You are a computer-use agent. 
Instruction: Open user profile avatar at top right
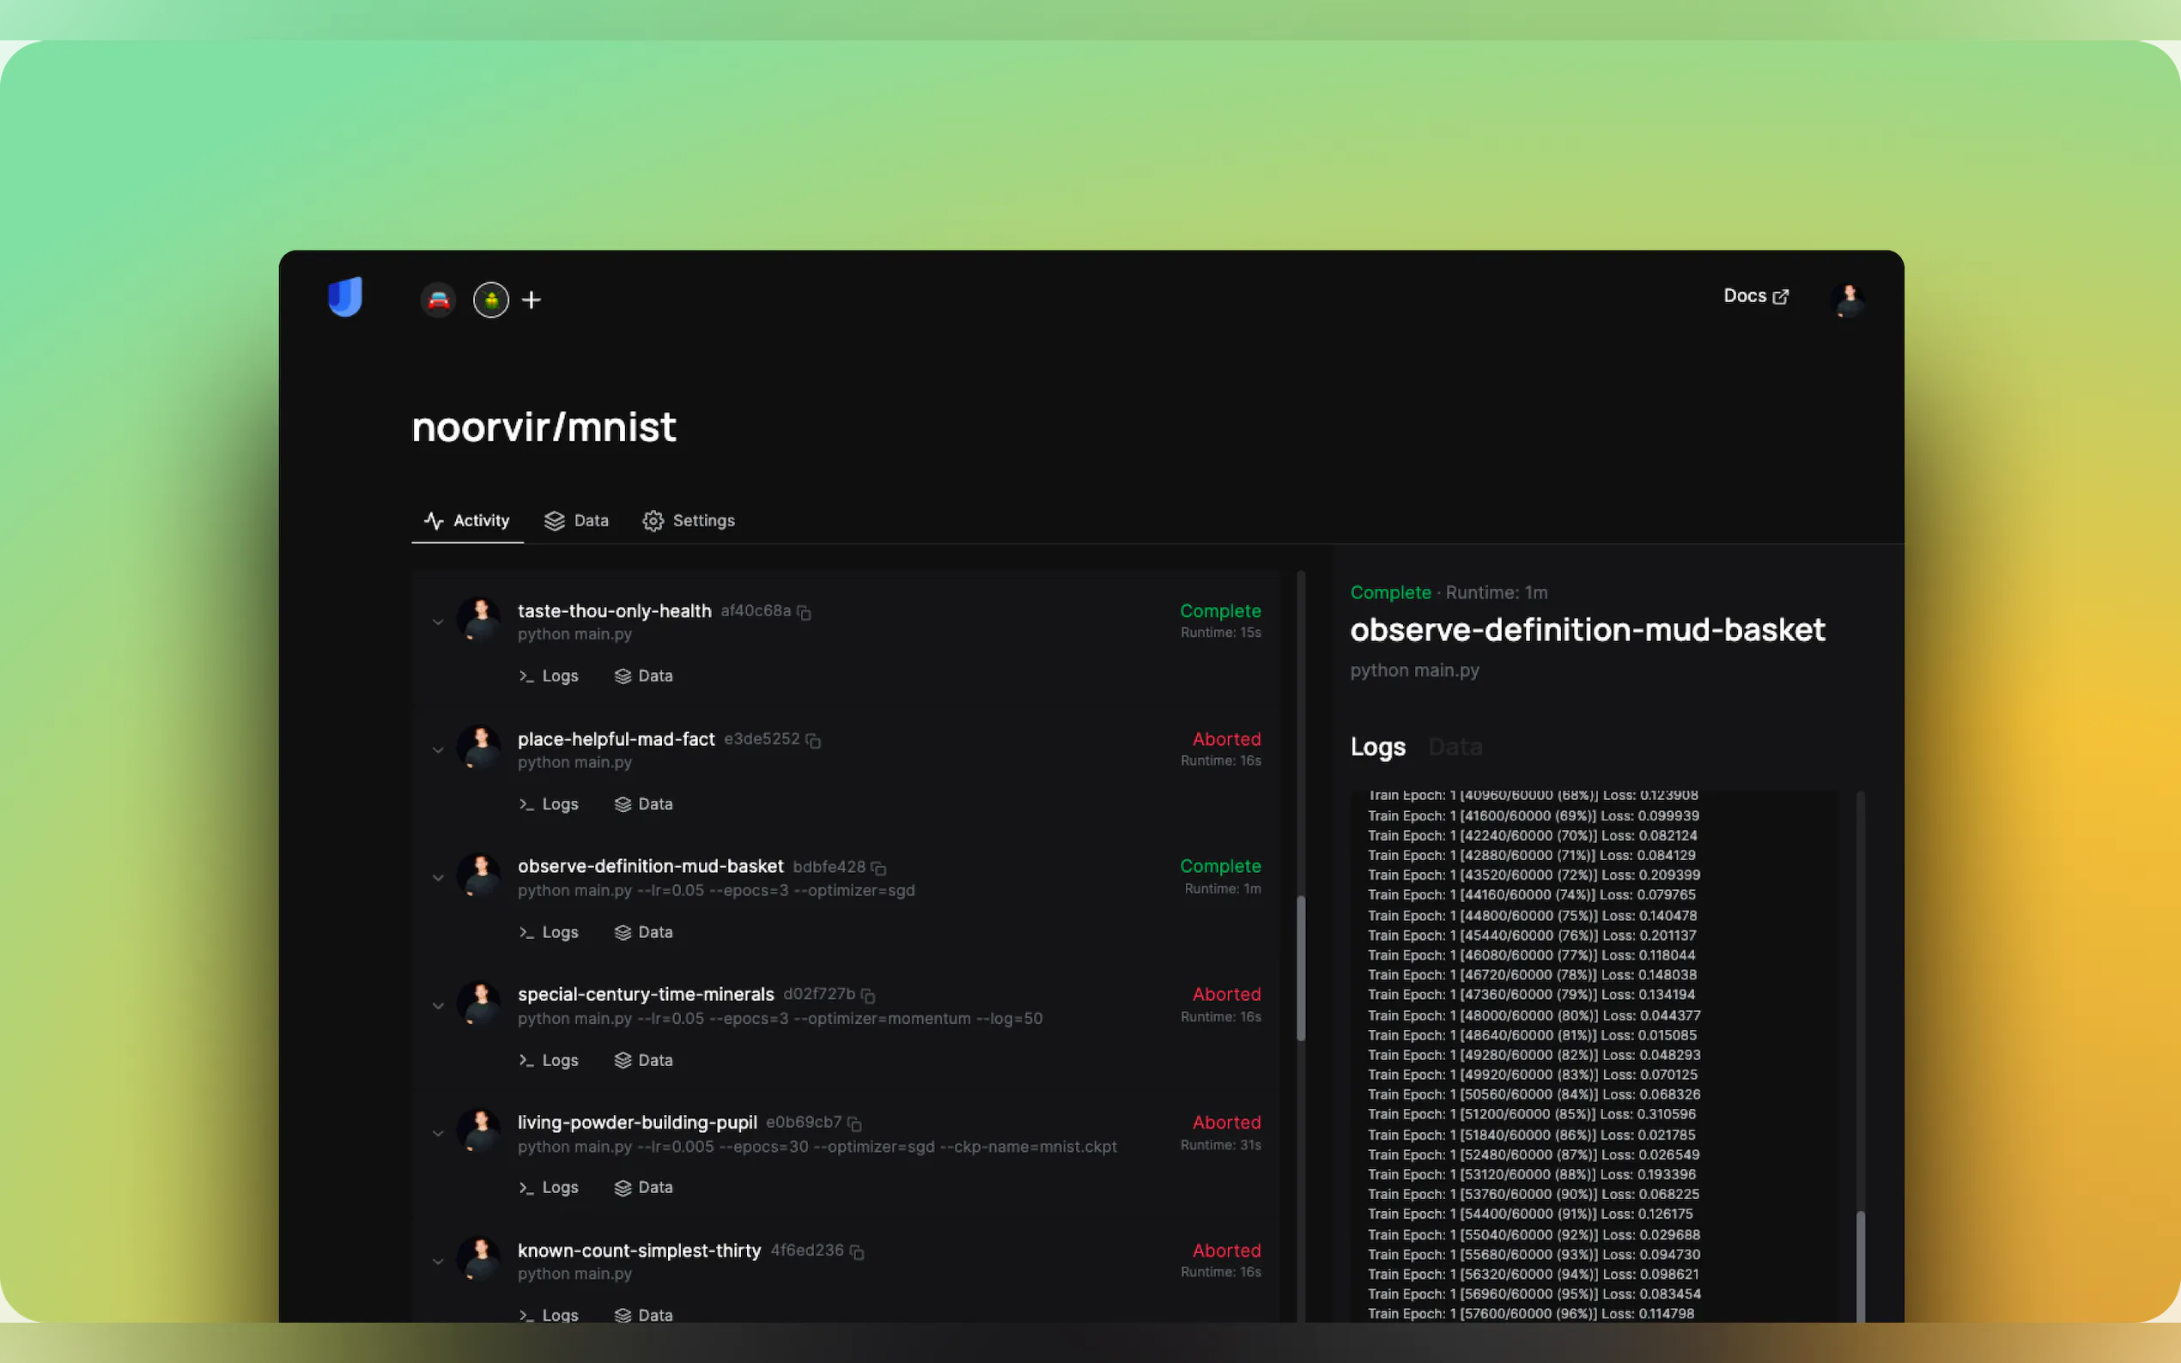(x=1849, y=299)
